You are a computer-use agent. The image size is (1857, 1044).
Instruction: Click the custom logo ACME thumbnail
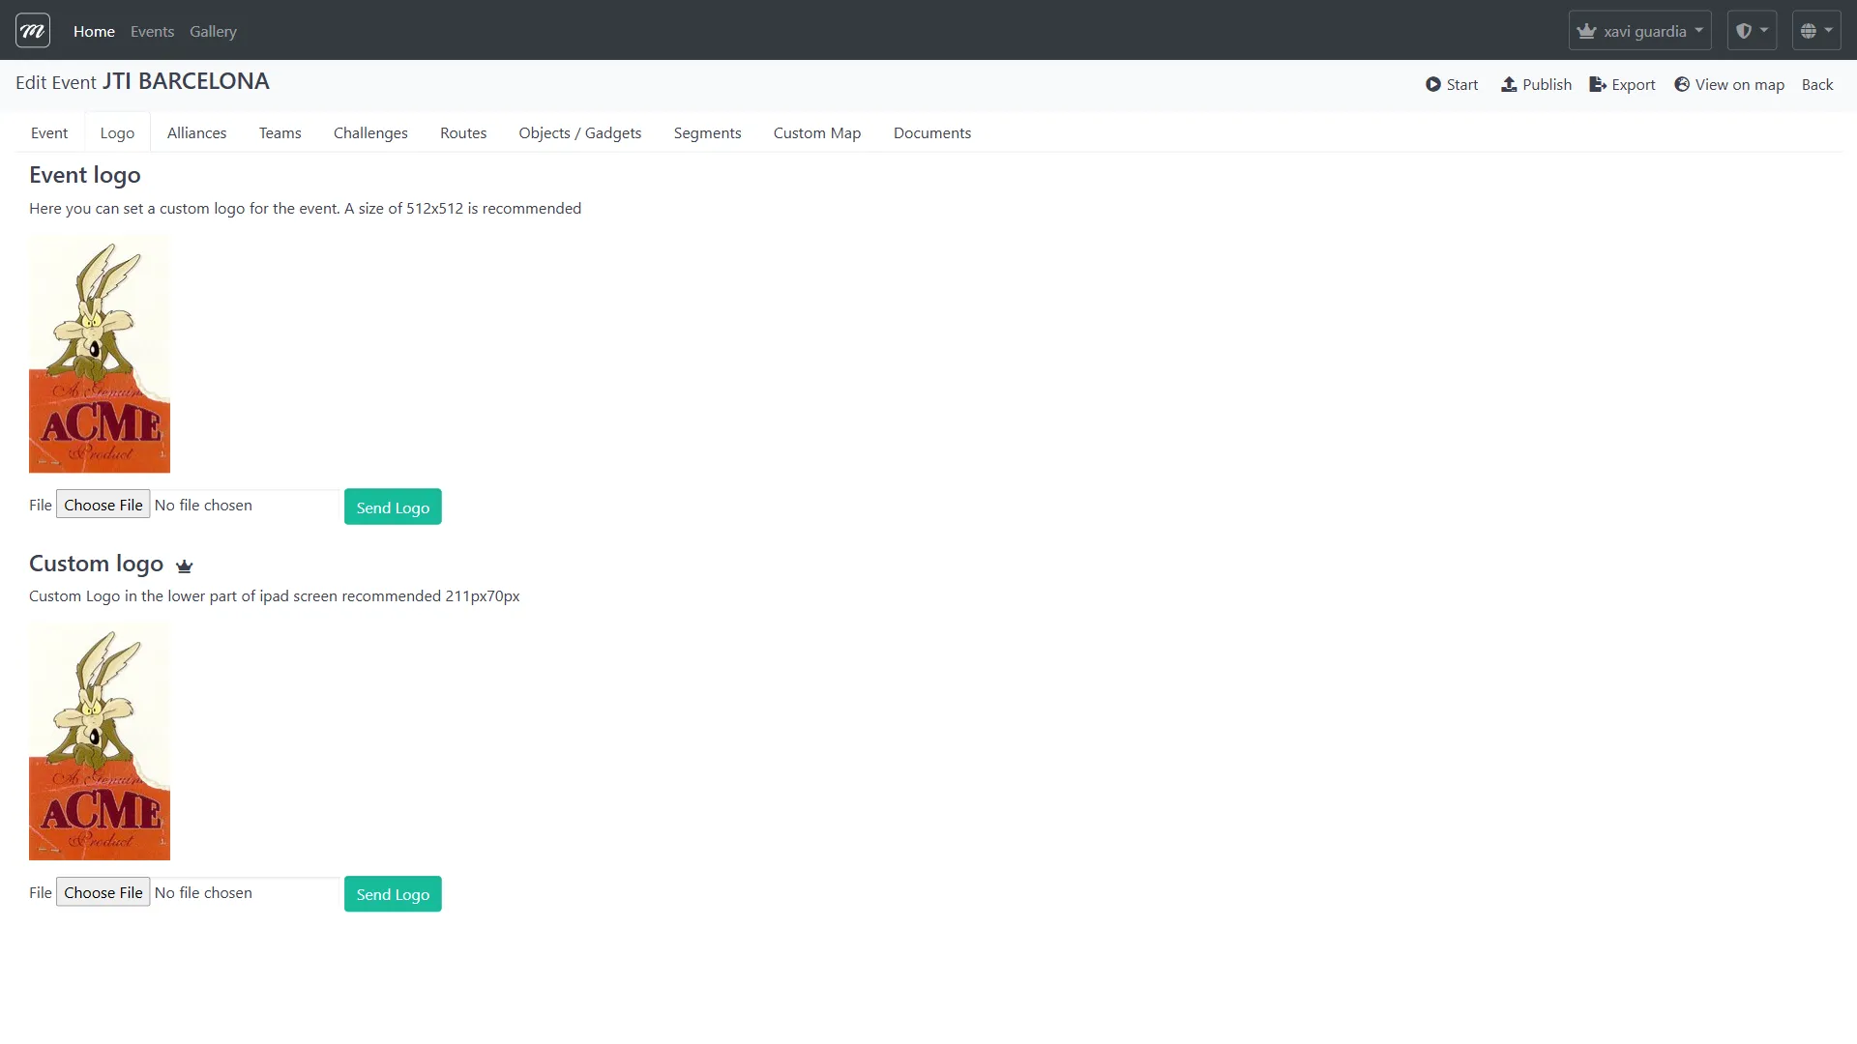tap(100, 742)
